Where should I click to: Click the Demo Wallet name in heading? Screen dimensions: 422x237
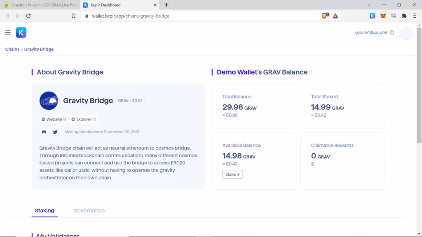[237, 72]
